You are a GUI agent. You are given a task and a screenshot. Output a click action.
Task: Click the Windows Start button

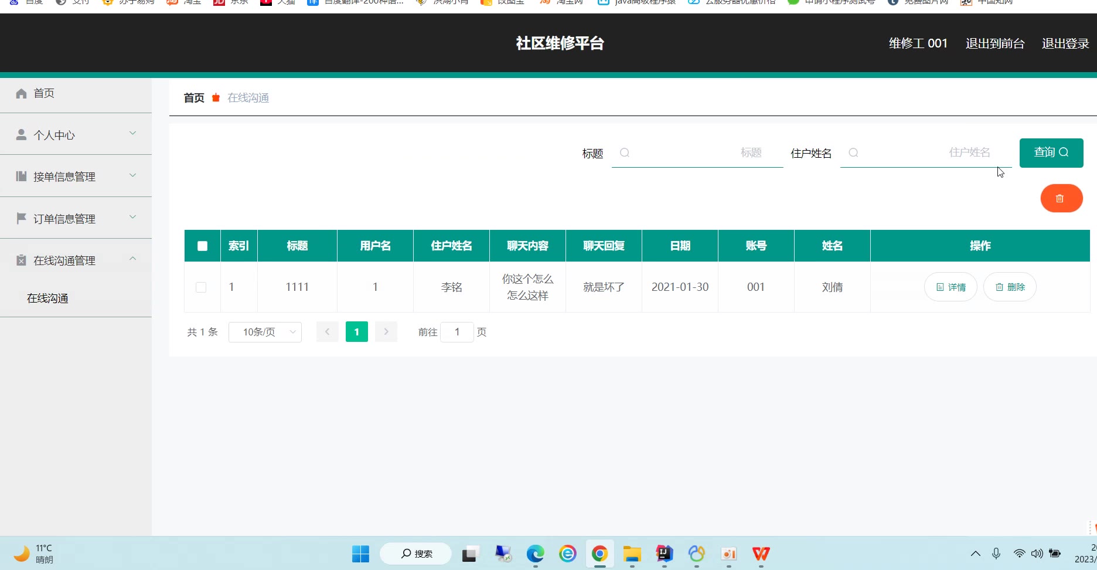coord(360,554)
